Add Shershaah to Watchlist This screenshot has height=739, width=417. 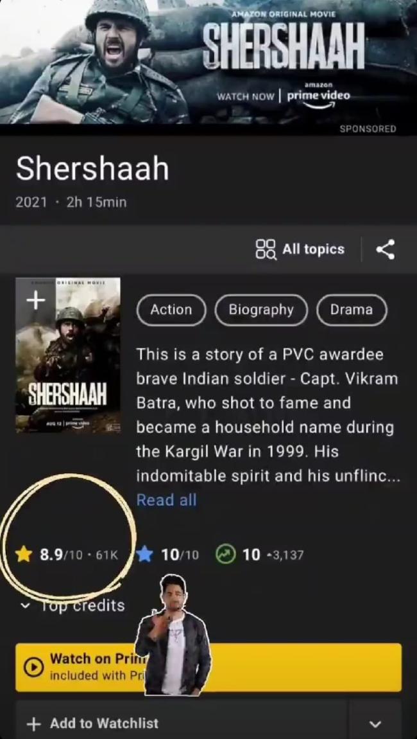coord(181,724)
